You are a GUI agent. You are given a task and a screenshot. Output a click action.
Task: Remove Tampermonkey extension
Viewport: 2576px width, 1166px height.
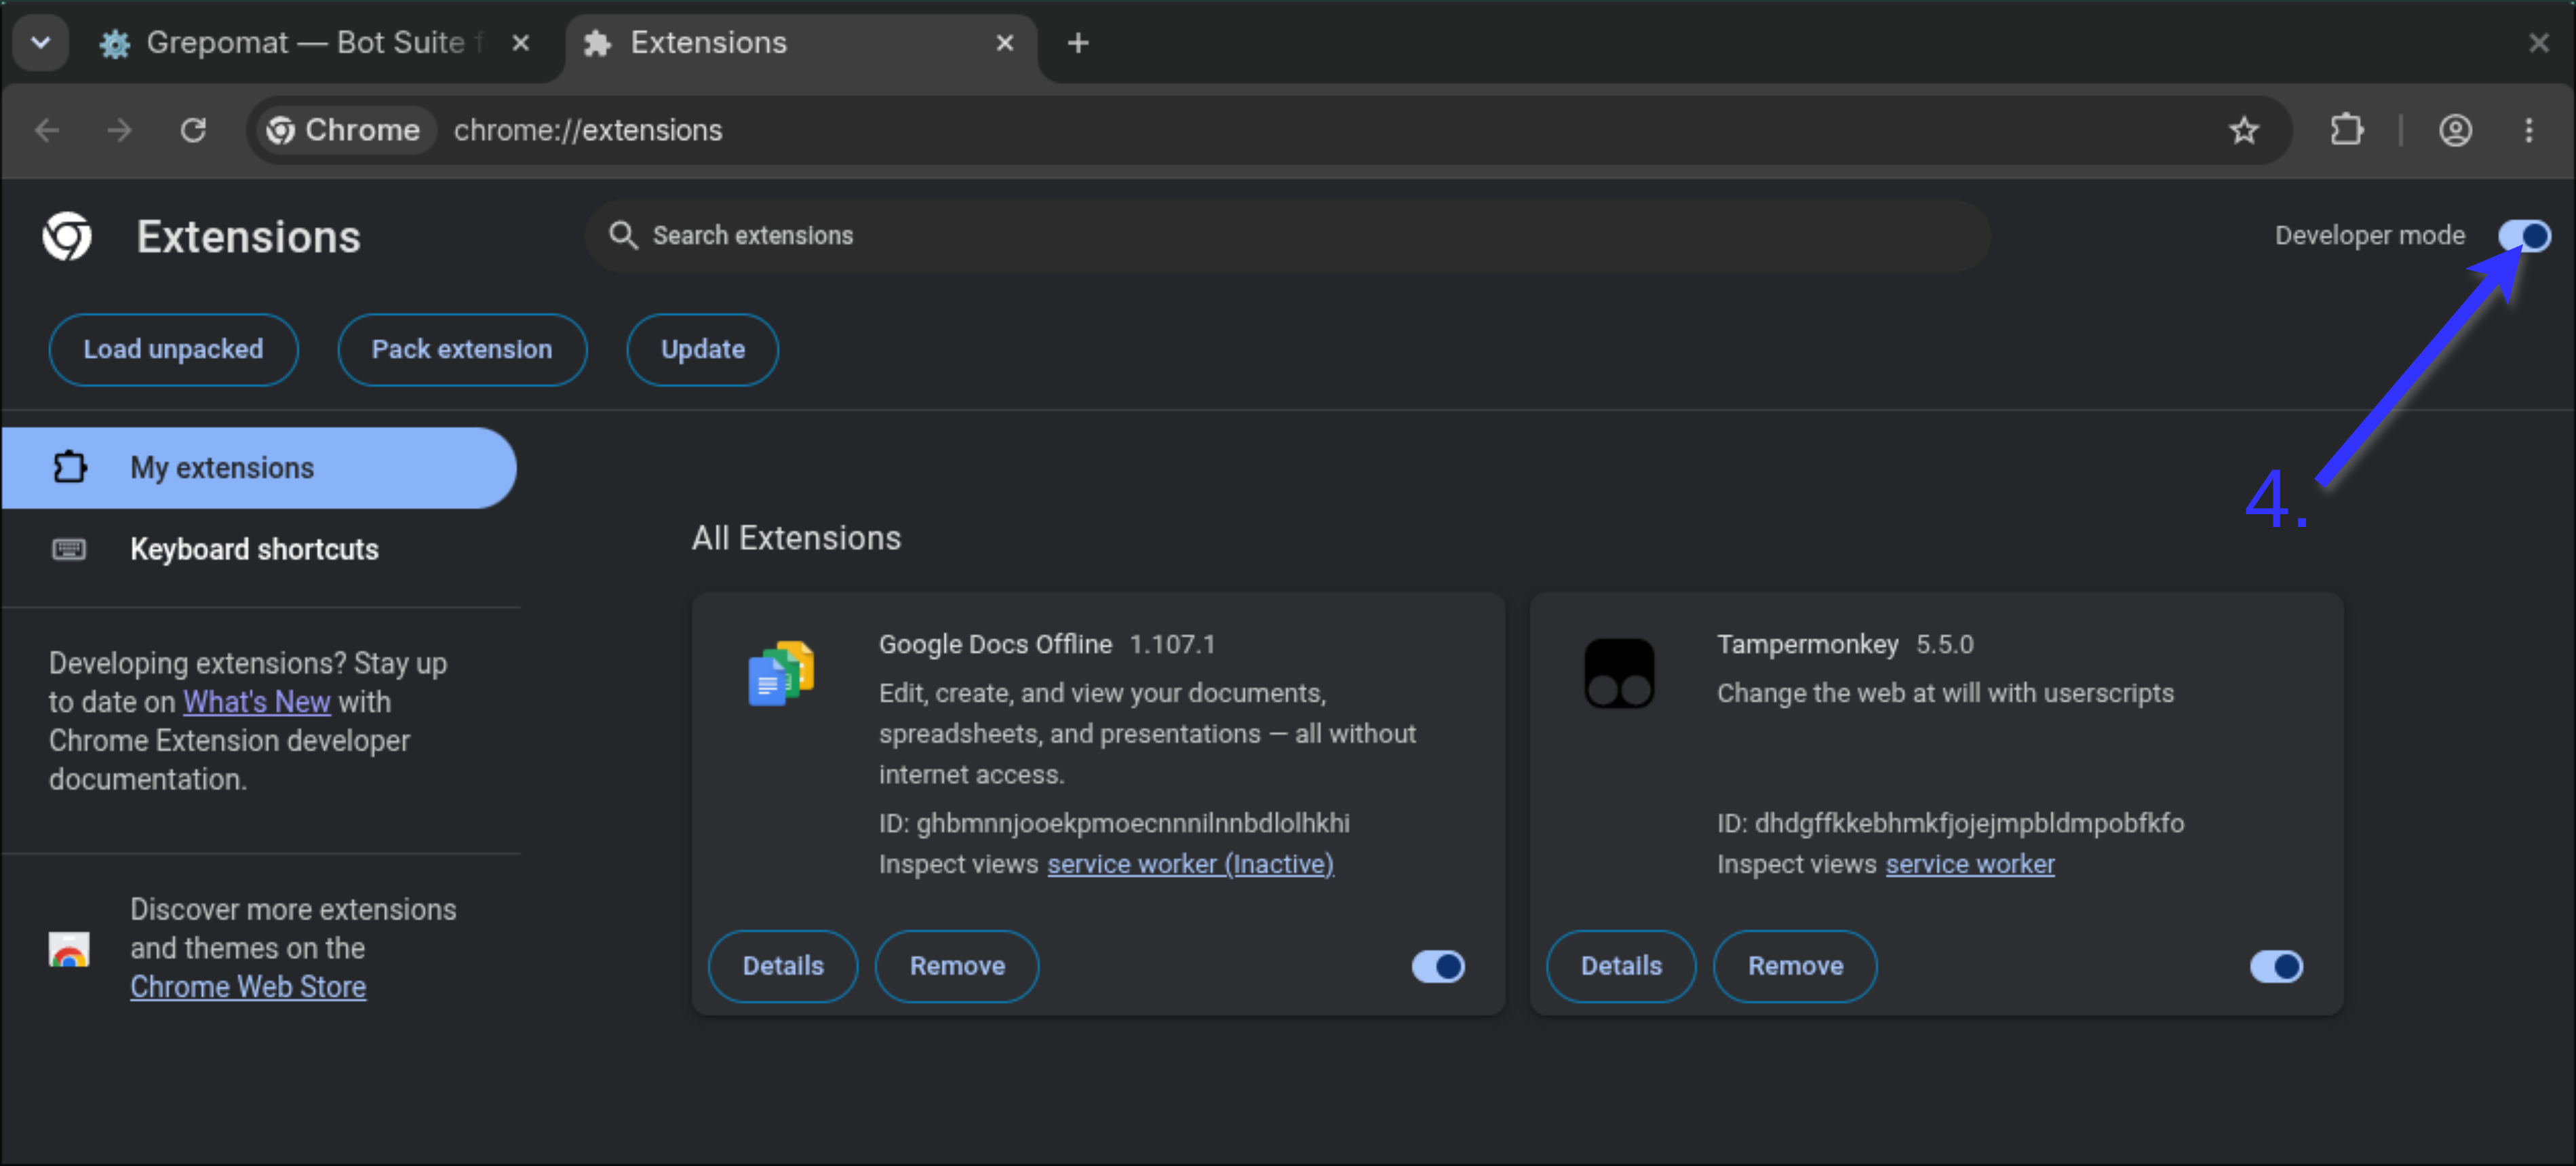pos(1795,966)
